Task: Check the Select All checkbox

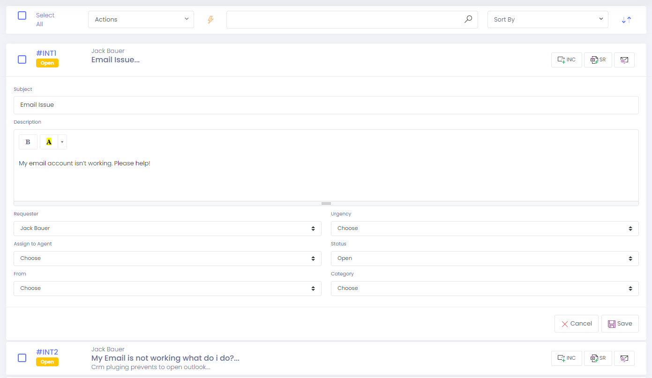Action: tap(22, 15)
